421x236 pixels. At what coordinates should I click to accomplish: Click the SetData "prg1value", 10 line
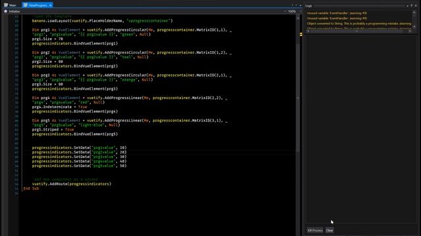click(x=79, y=147)
